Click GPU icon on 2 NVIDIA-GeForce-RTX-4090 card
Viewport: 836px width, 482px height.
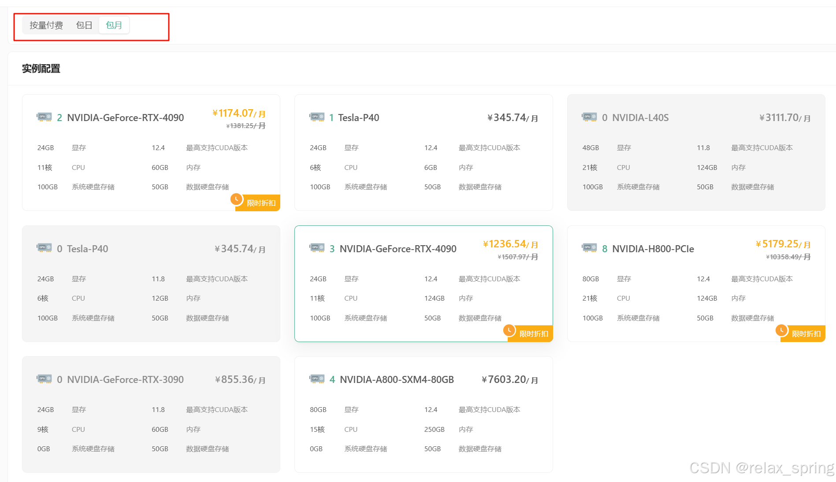pyautogui.click(x=44, y=117)
